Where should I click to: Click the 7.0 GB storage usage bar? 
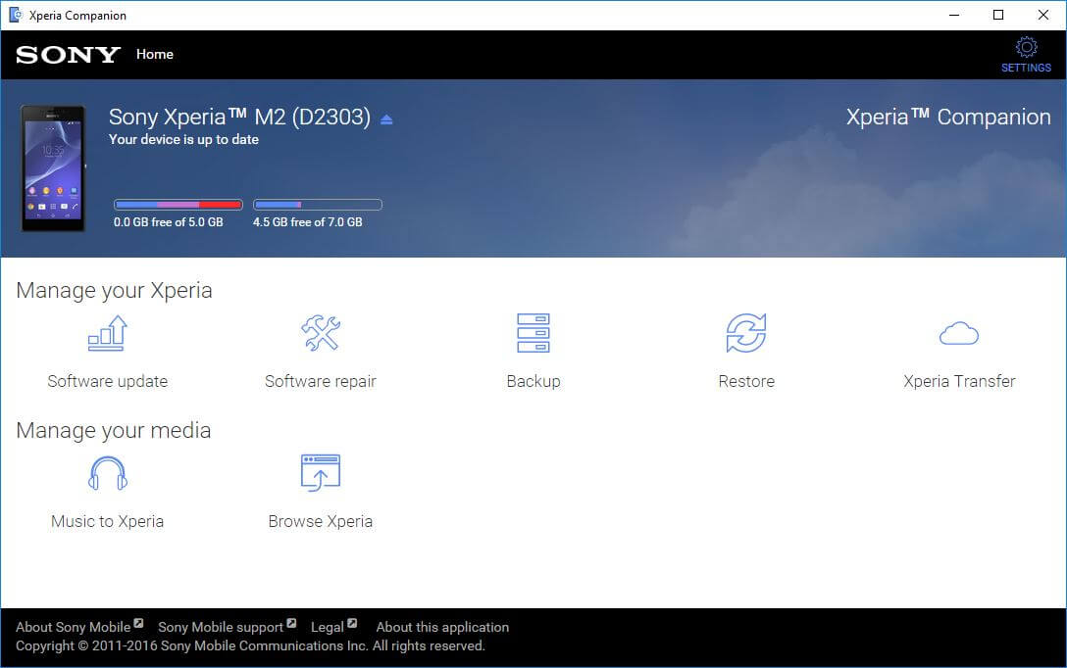coord(318,205)
